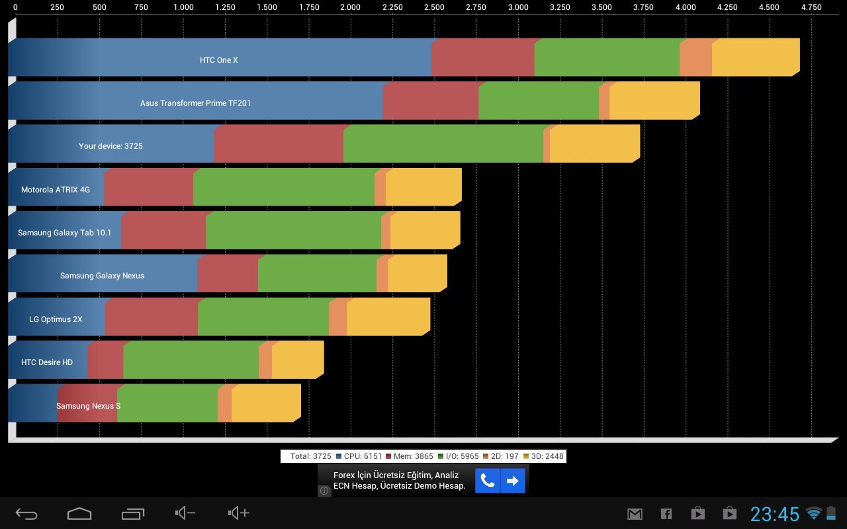Screen dimensions: 847x529
Task: Click the green I/O segment of HTC One X bar
Action: pyautogui.click(x=607, y=58)
